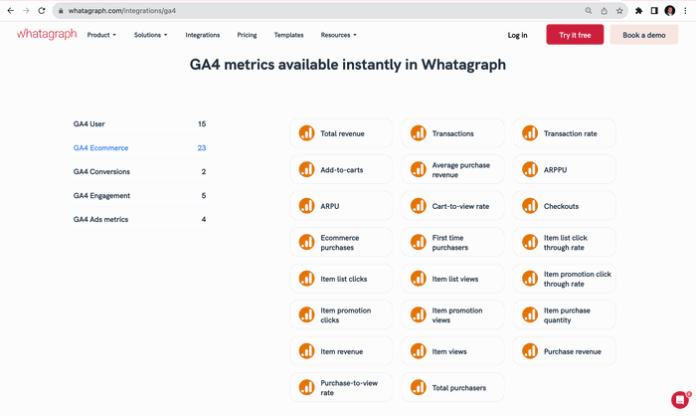Click the Item revenue metric icon

pyautogui.click(x=306, y=351)
